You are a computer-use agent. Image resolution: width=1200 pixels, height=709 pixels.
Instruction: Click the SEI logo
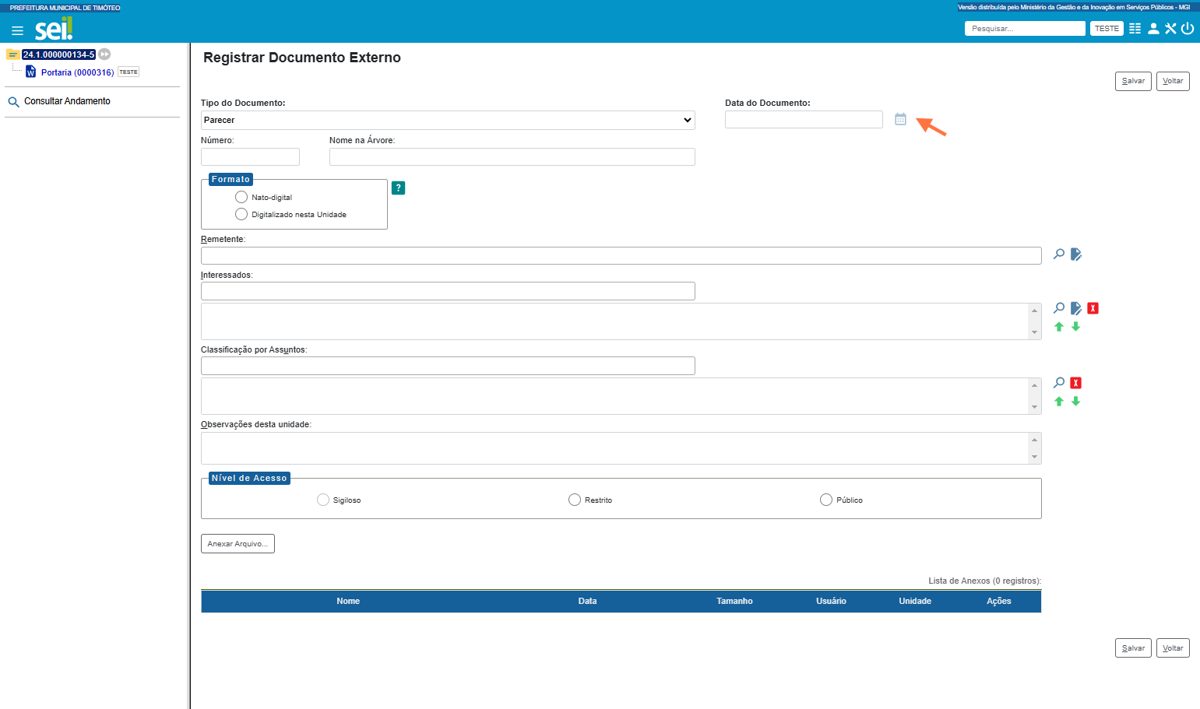pos(54,30)
